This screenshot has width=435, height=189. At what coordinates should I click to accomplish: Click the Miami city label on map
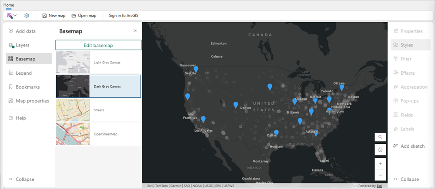pos(325,161)
